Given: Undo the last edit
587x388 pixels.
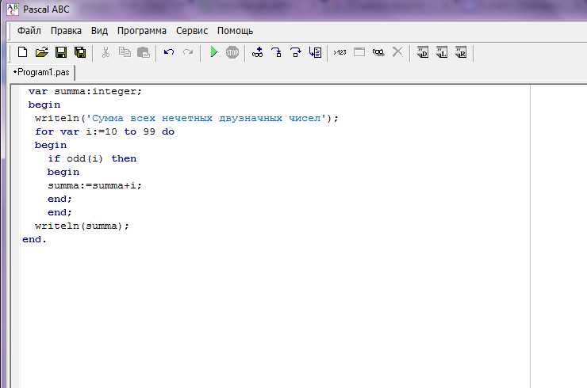Looking at the screenshot, I should [169, 52].
